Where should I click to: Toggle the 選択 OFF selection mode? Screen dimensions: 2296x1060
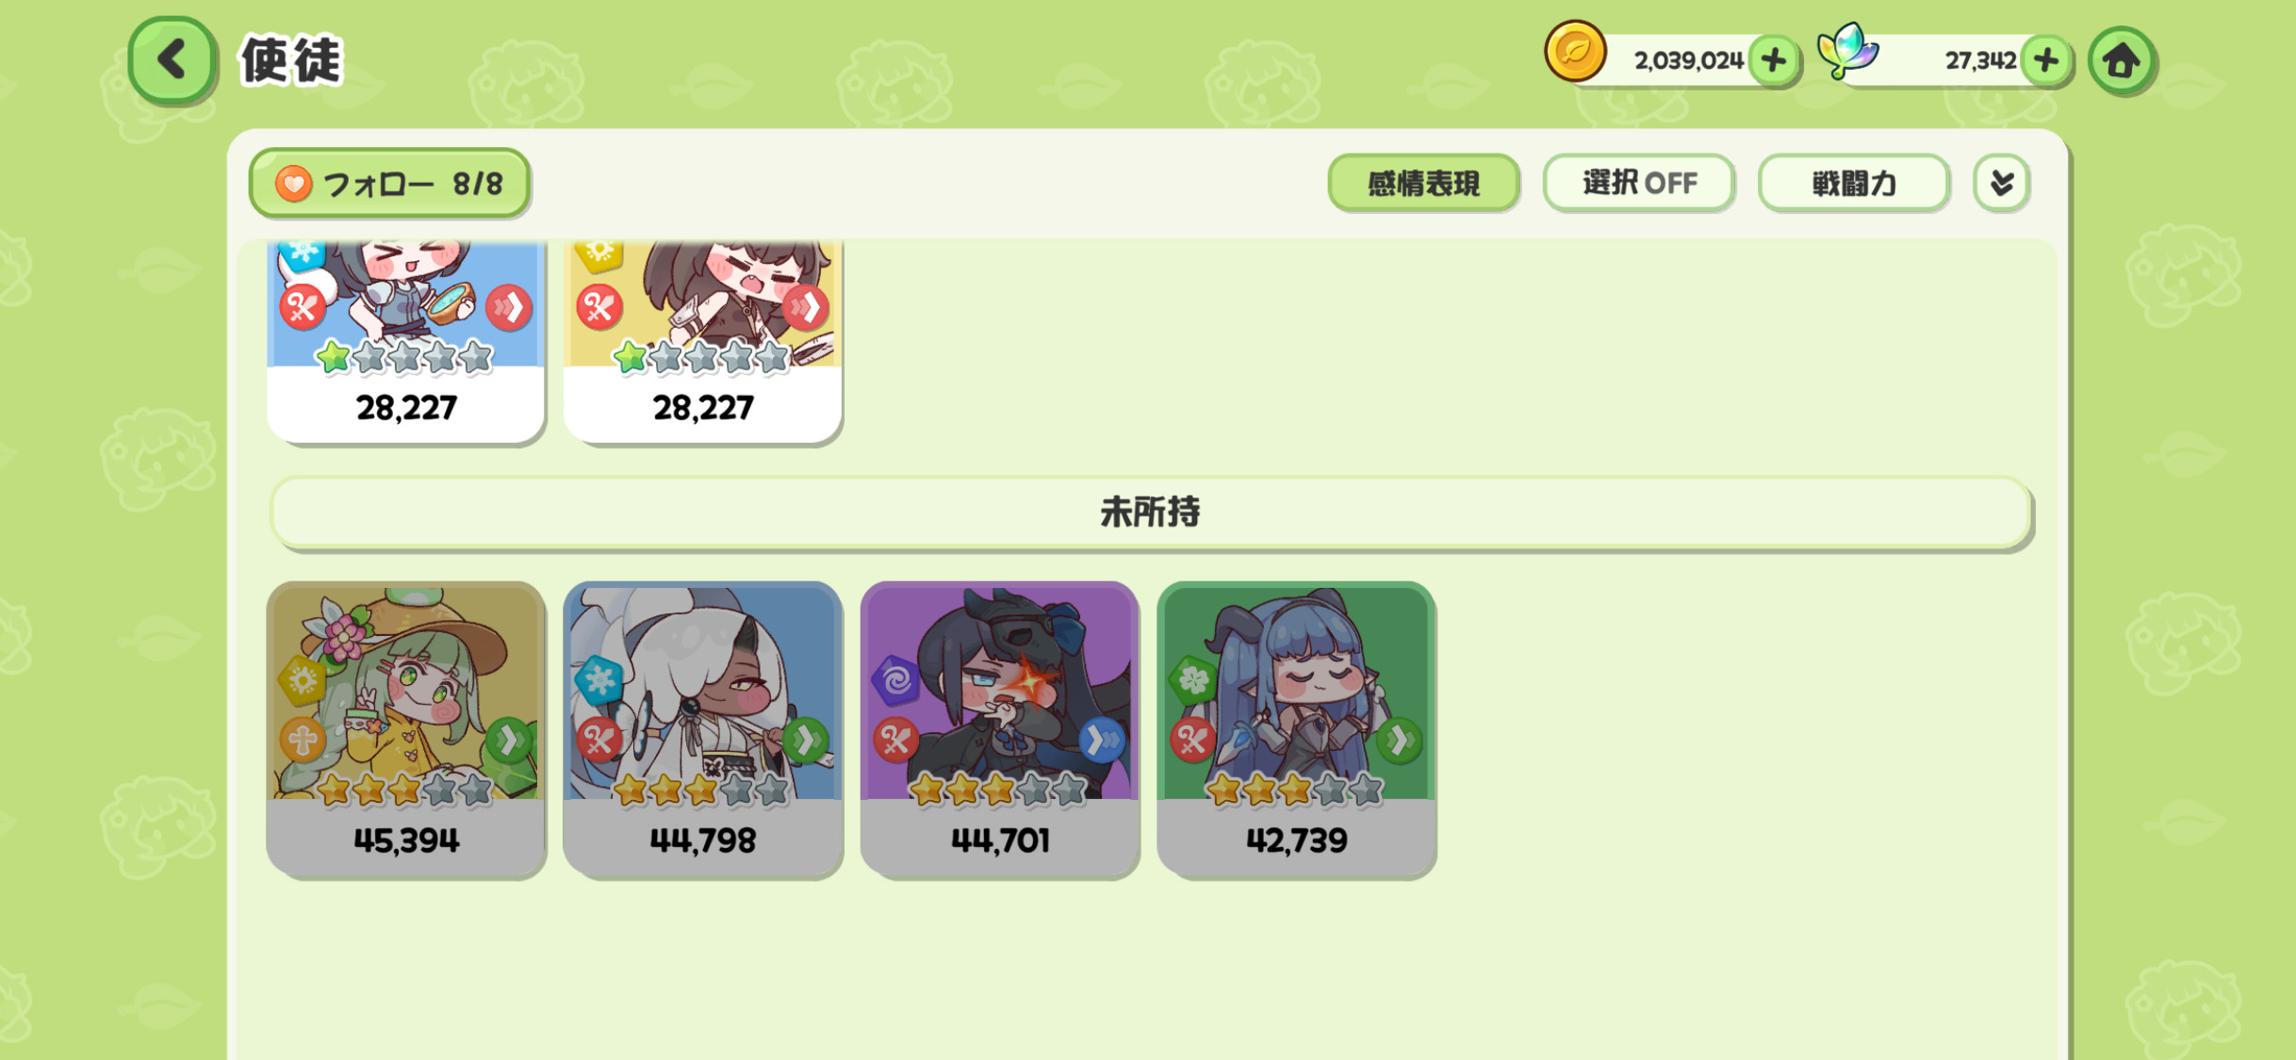1638,183
